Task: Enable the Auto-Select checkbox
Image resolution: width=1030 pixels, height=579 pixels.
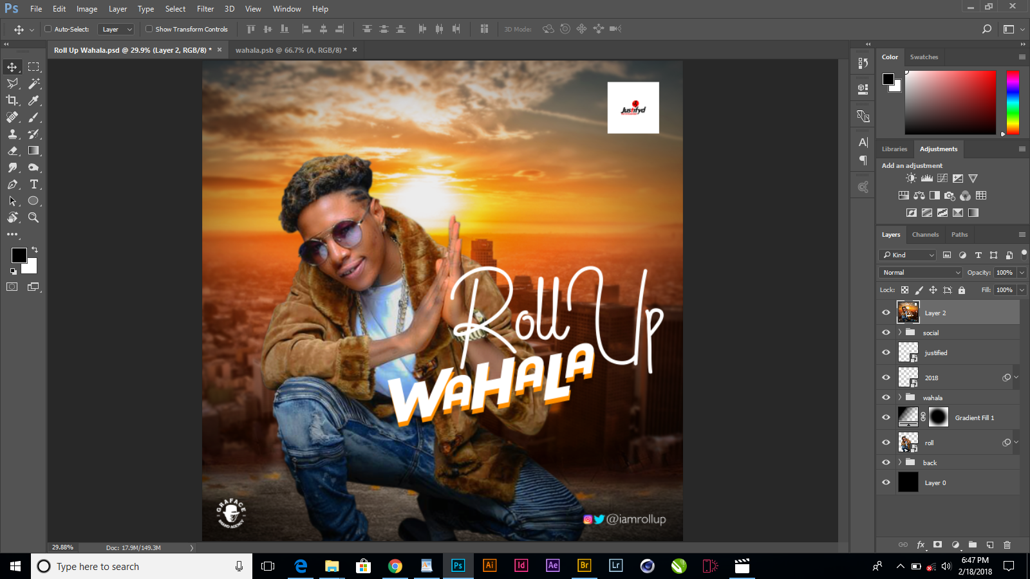Action: coord(48,29)
